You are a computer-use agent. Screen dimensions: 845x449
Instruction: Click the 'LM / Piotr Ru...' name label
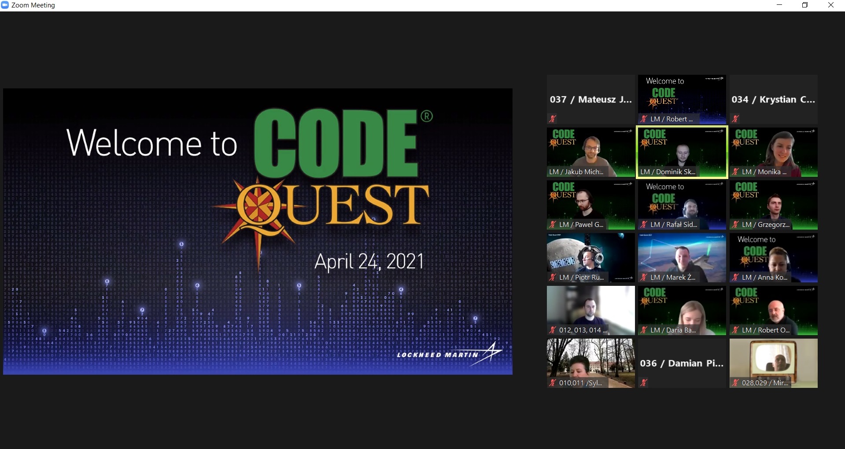[x=581, y=277]
